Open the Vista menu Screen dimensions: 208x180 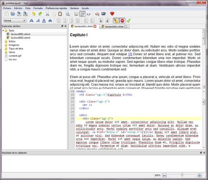[28, 8]
